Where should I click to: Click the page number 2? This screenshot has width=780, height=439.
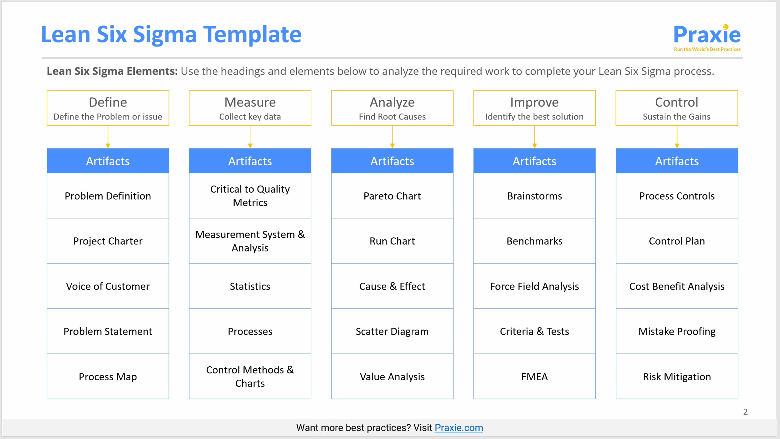tap(745, 412)
